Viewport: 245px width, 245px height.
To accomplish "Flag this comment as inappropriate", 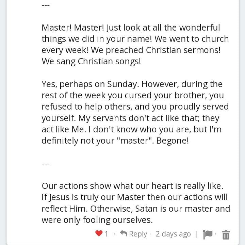I will pyautogui.click(x=208, y=234).
